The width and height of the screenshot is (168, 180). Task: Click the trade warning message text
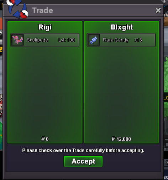point(83,150)
